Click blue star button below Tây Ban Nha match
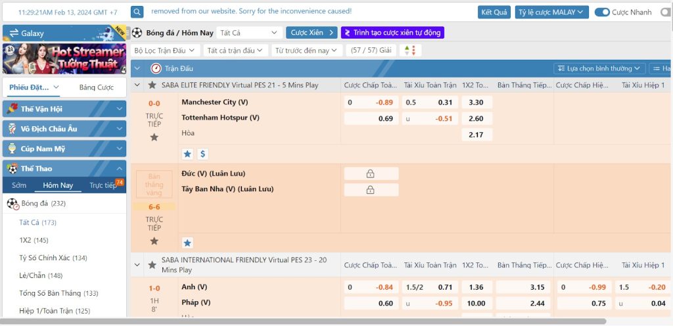This screenshot has width=673, height=328. coord(187,243)
